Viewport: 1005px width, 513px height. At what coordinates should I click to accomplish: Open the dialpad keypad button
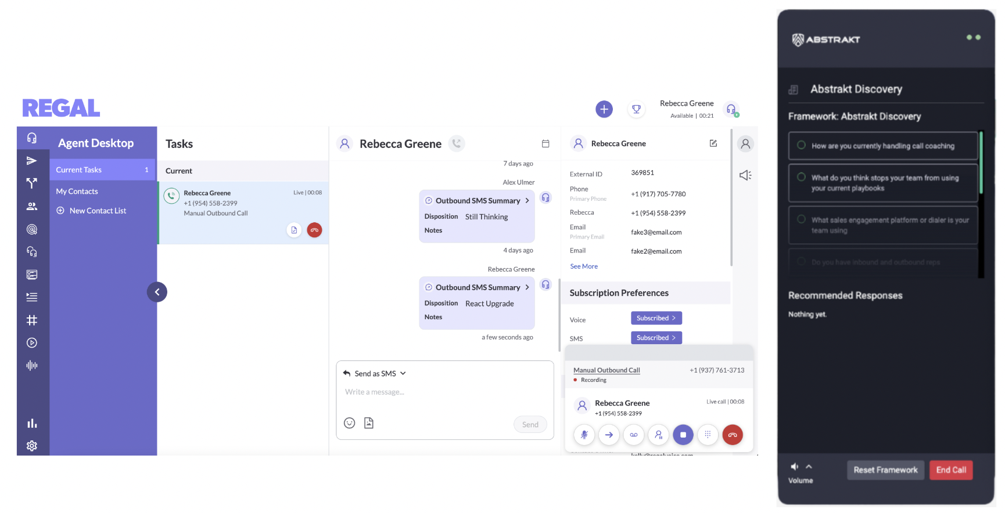708,435
